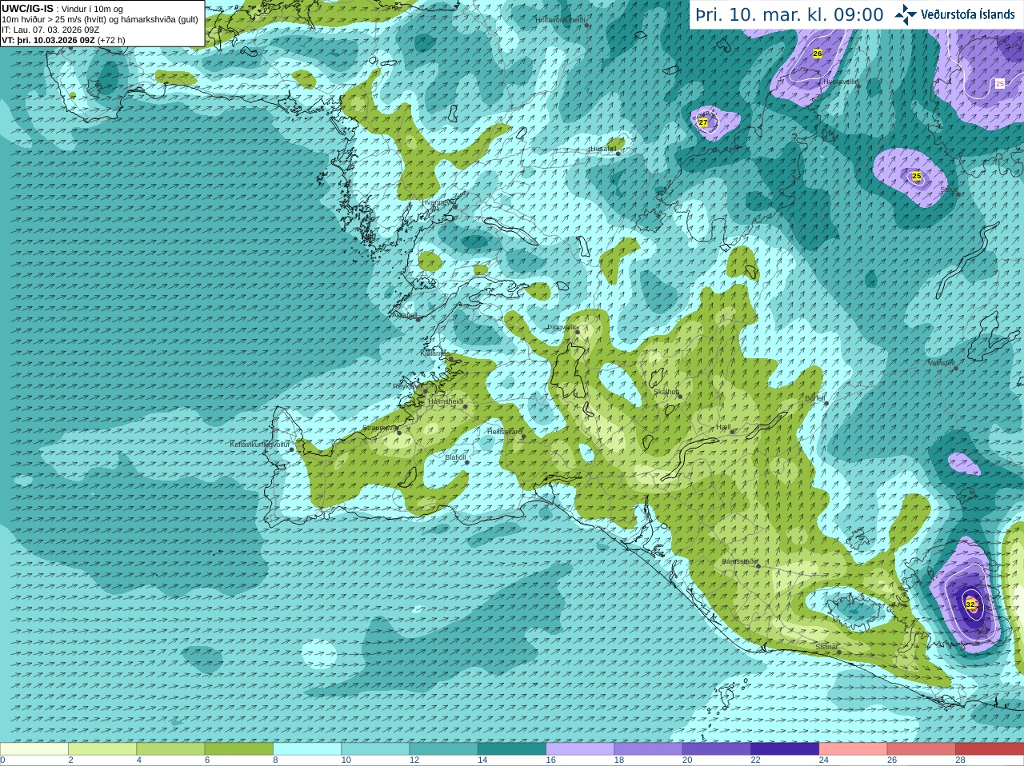Screen dimensions: 1024x766
Task: Click the Setur station label
Action: (948, 190)
